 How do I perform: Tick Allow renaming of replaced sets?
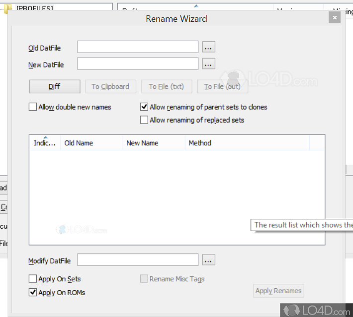(x=144, y=120)
